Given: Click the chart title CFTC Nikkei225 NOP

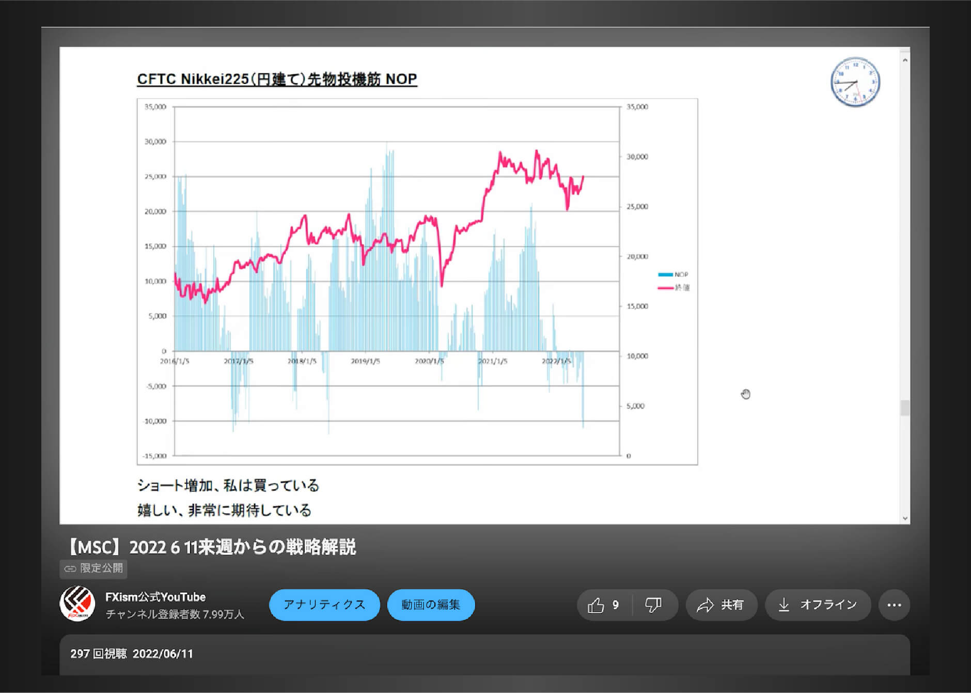Looking at the screenshot, I should click(277, 79).
